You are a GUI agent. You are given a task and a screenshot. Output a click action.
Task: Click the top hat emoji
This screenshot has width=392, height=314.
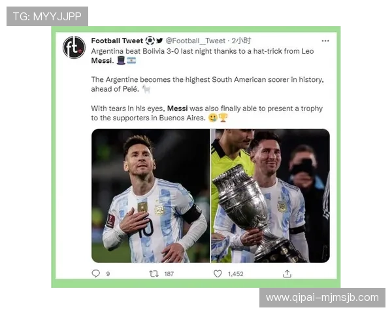point(121,61)
